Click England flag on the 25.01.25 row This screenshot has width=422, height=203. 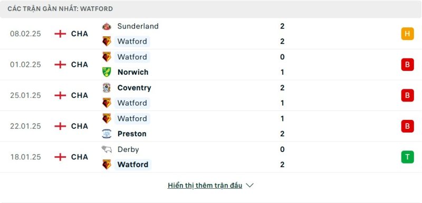tap(60, 96)
